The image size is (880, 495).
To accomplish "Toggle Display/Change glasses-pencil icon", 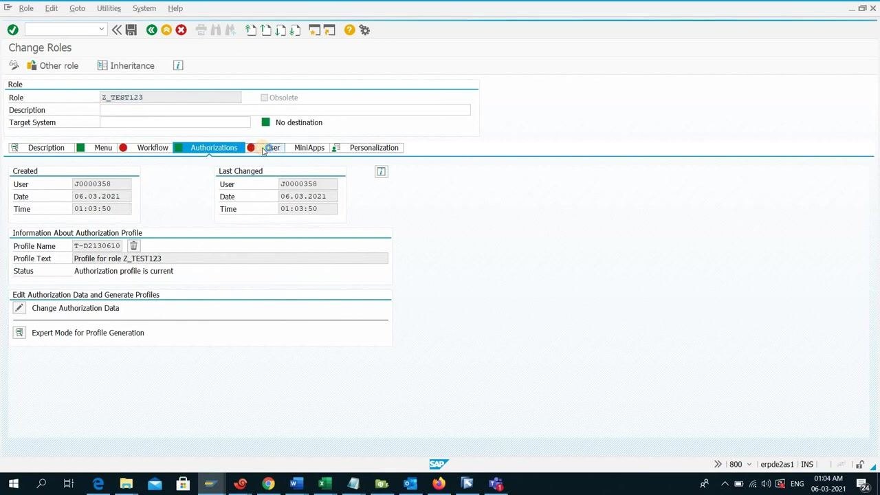I will [x=14, y=65].
